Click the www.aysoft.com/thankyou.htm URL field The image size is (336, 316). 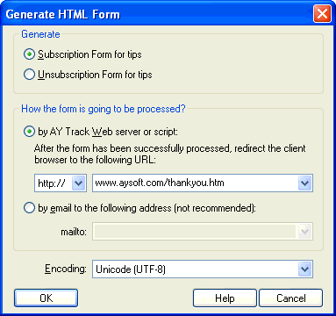pos(196,183)
